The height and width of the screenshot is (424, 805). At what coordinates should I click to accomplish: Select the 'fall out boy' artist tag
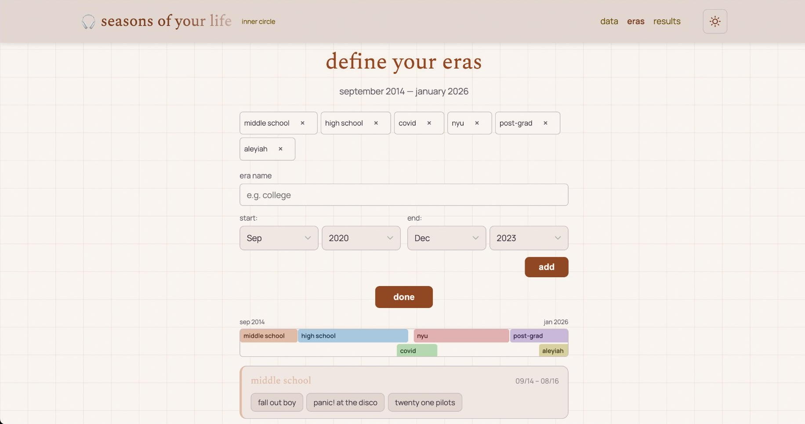click(x=276, y=402)
